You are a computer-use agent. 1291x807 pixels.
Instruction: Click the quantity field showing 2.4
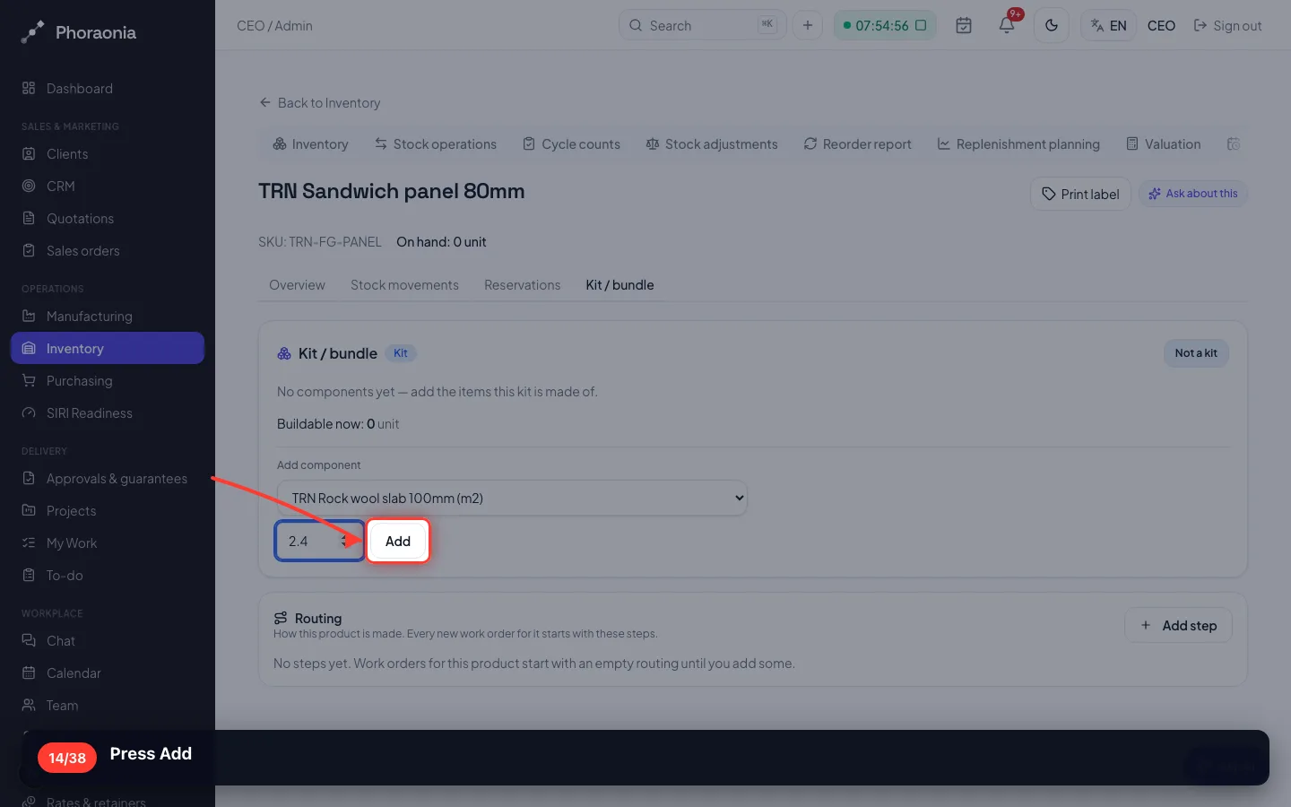tap(319, 542)
